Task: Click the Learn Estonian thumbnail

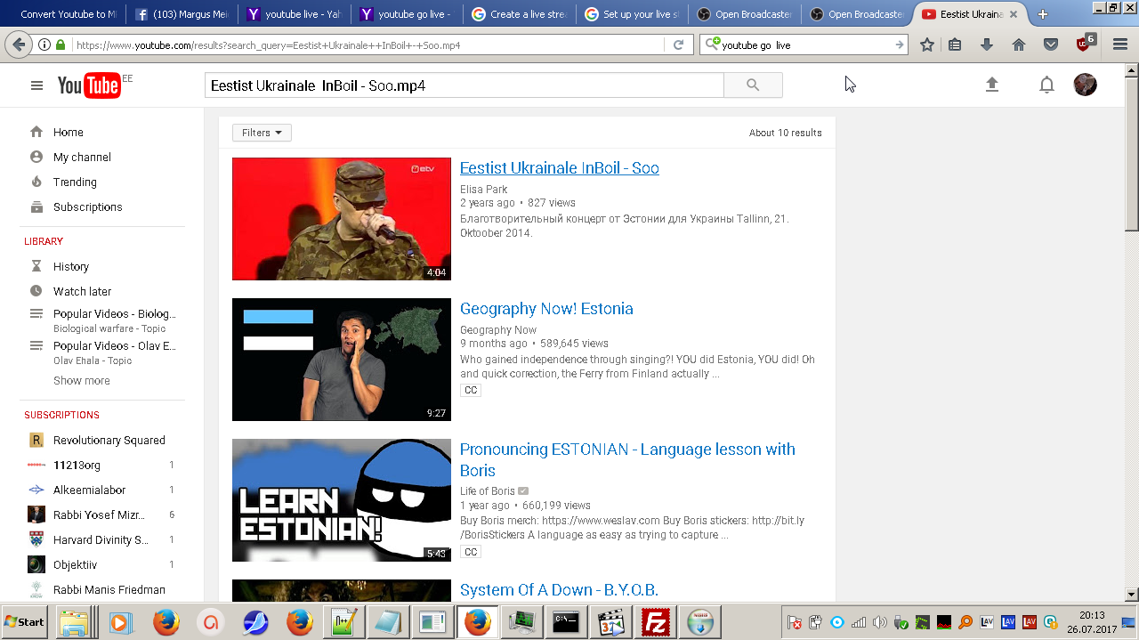Action: [x=342, y=500]
